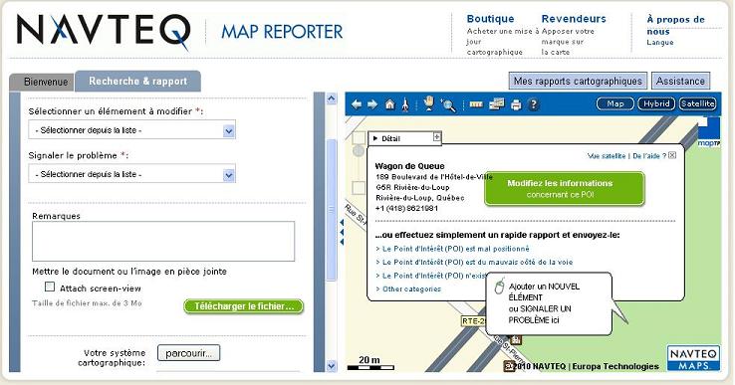Switch map to Hybrid view
Screen dimensions: 735x385
point(656,103)
